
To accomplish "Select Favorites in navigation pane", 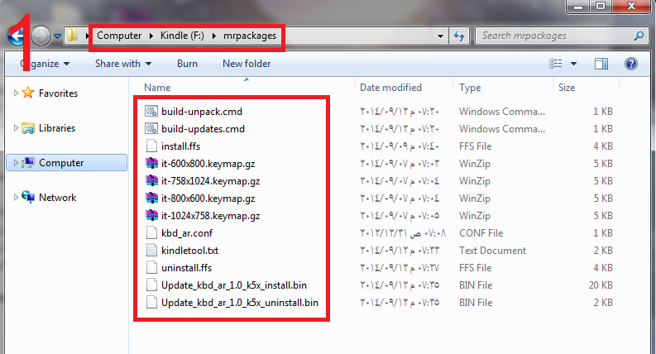I will pyautogui.click(x=58, y=93).
